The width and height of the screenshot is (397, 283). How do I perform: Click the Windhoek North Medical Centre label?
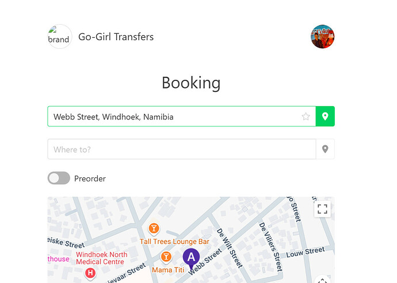(101, 258)
